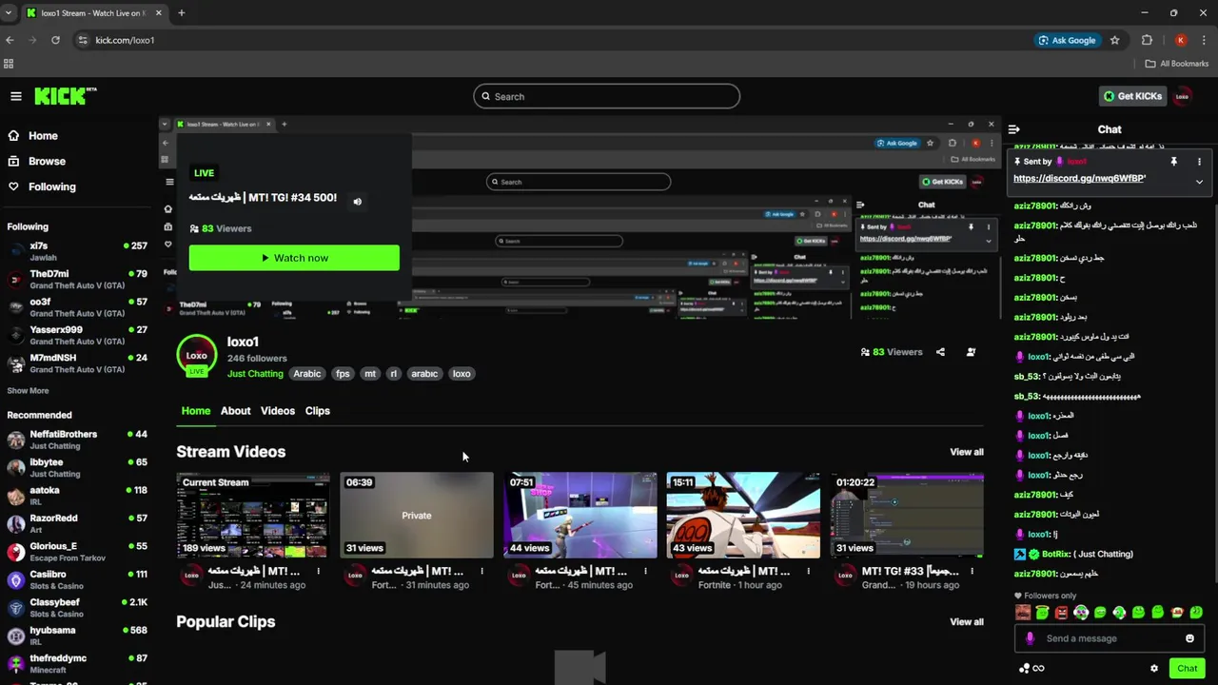
Task: Send message with the Chat button
Action: 1187,668
